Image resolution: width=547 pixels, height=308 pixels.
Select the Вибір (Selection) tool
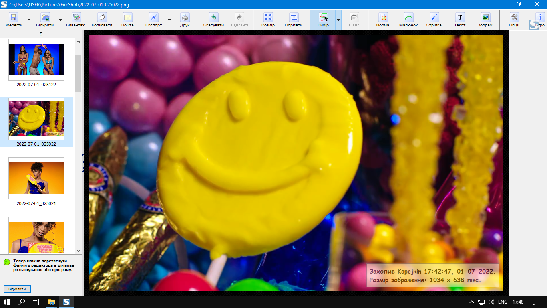tap(323, 20)
